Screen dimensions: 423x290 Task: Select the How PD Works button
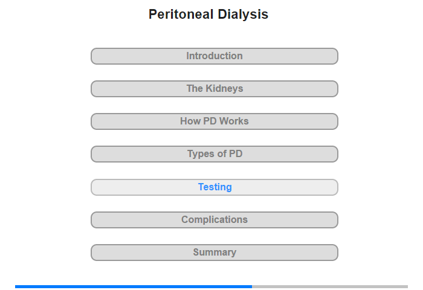215,121
